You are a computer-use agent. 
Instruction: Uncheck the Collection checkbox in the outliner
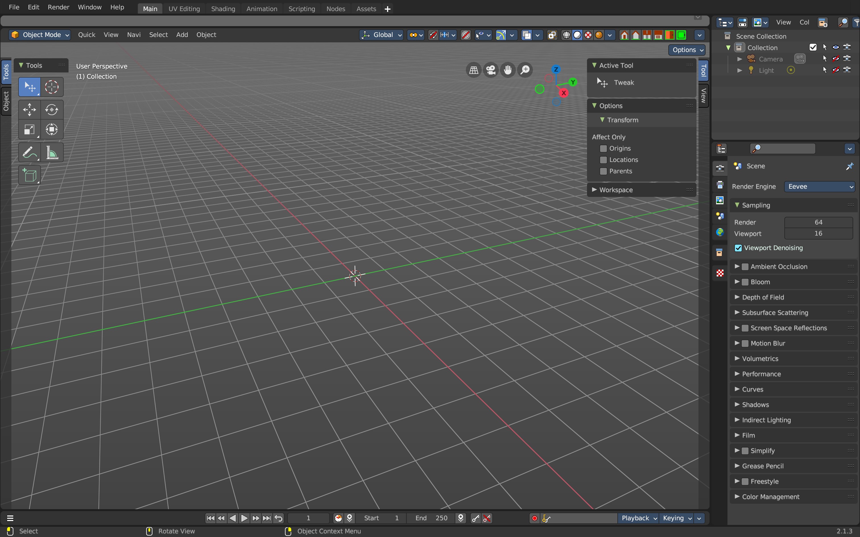tap(813, 47)
